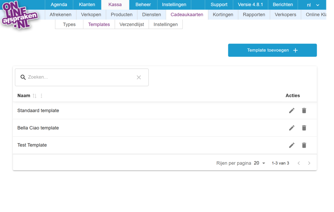Open the Support link in header
The image size is (334, 212).
pos(219,5)
